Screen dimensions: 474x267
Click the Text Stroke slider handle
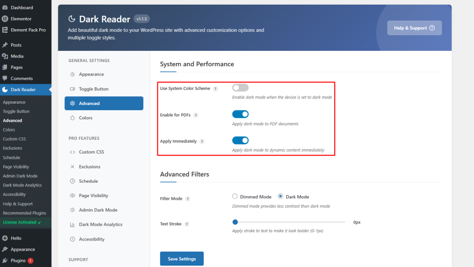(x=235, y=222)
